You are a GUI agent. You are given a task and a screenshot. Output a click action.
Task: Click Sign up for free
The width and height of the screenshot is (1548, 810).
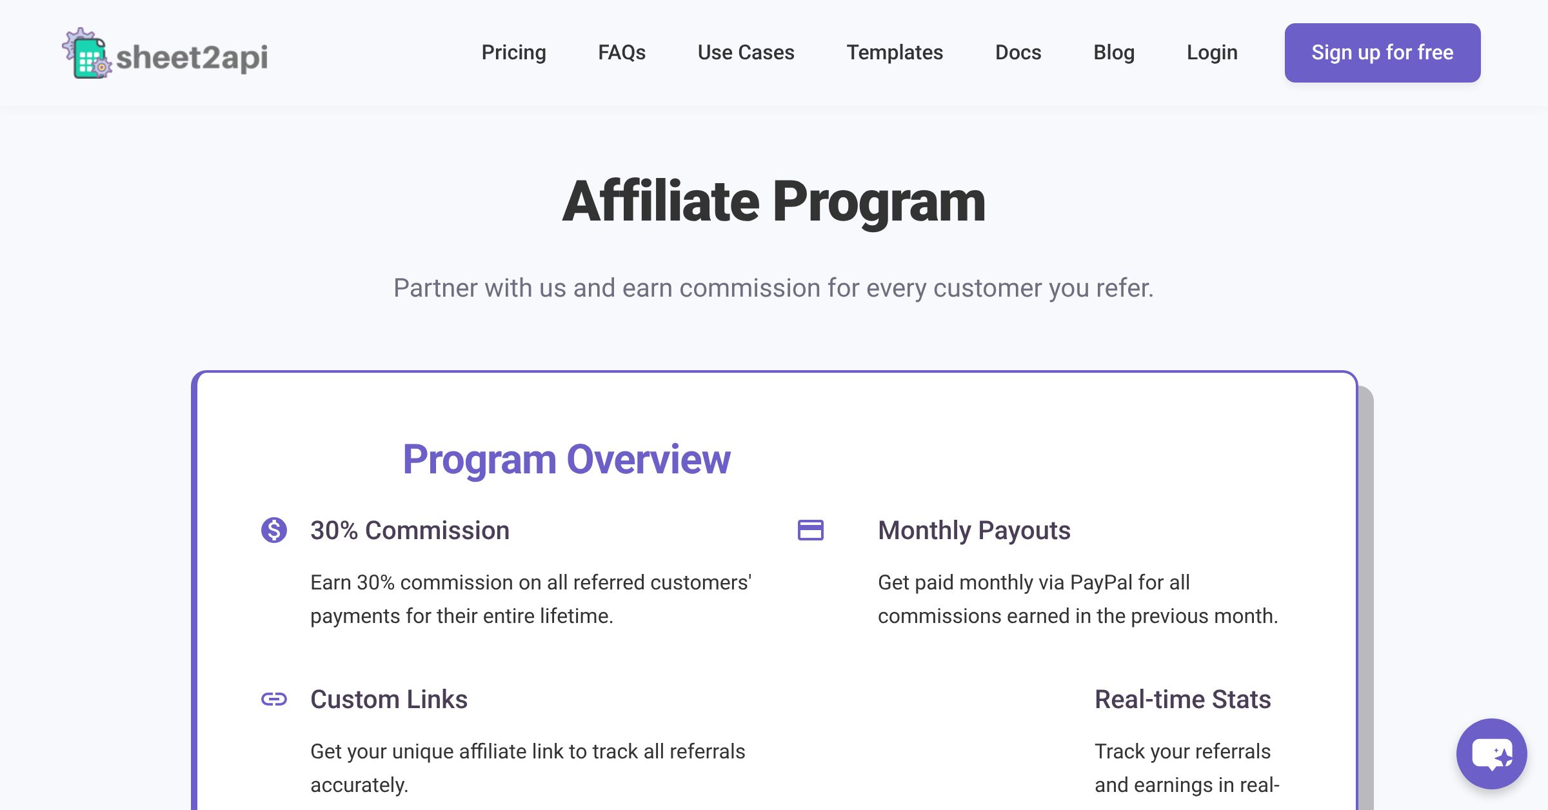1382,52
